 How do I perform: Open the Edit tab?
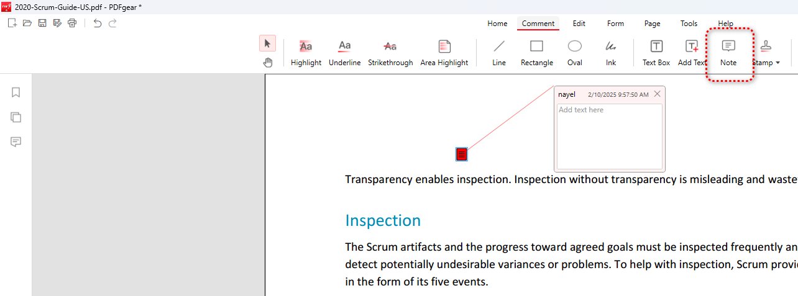579,24
